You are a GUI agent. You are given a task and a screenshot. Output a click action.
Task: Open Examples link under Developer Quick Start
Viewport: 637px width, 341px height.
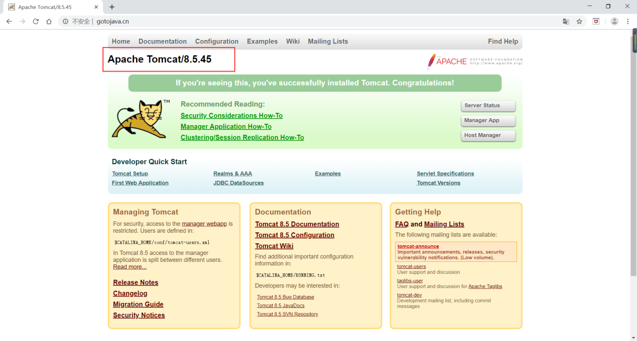[x=328, y=174]
